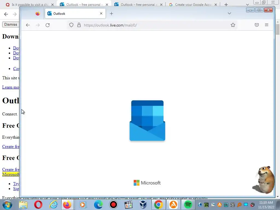Select the Outlook tab in Firefox
This screenshot has height=210, width=280.
coord(75,13)
